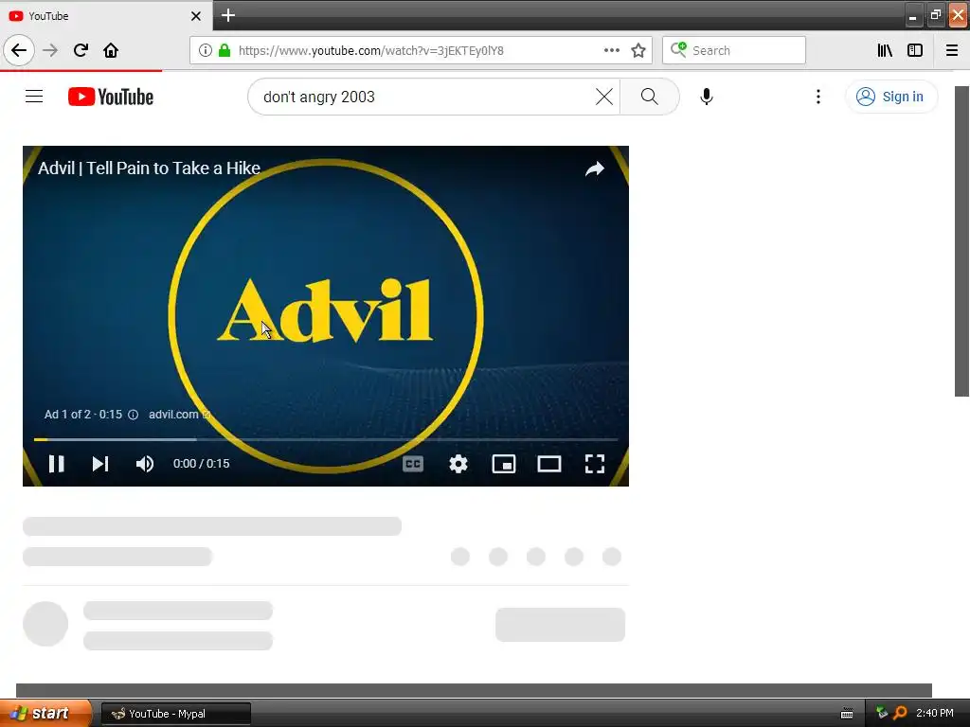Click the browser forward arrow

(50, 50)
